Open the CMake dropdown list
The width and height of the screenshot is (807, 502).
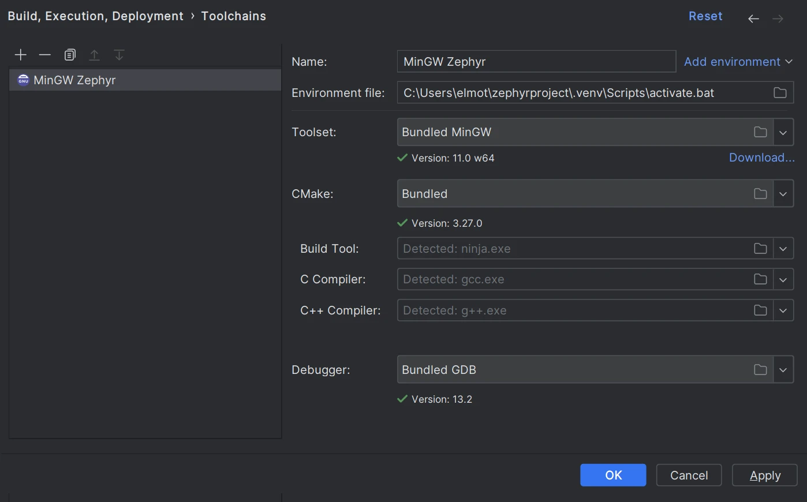pos(783,194)
